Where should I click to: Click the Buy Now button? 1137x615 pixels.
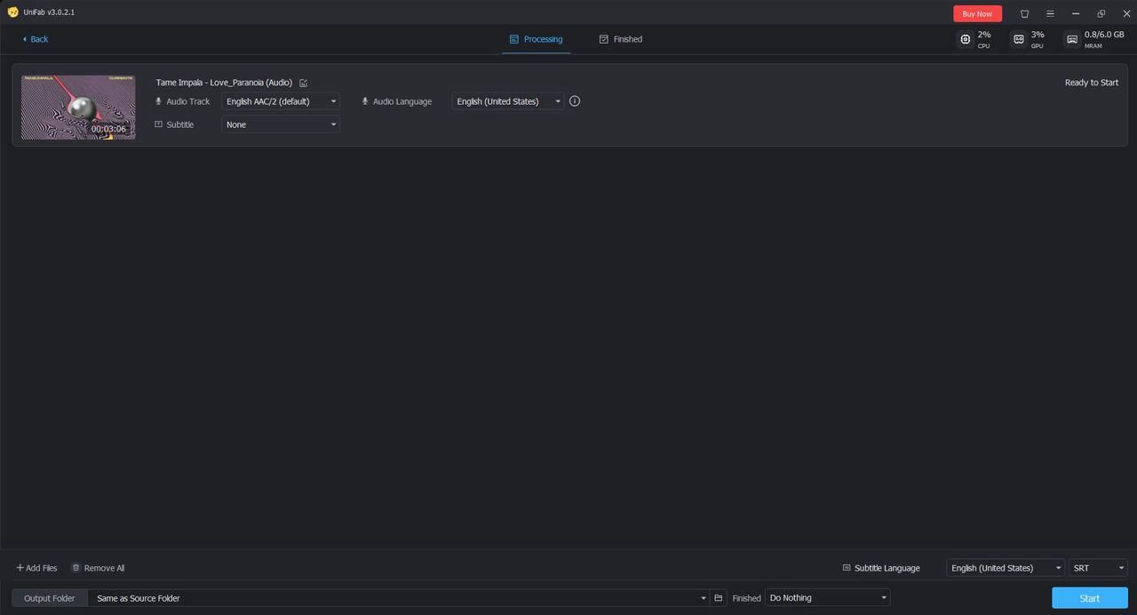[x=977, y=13]
